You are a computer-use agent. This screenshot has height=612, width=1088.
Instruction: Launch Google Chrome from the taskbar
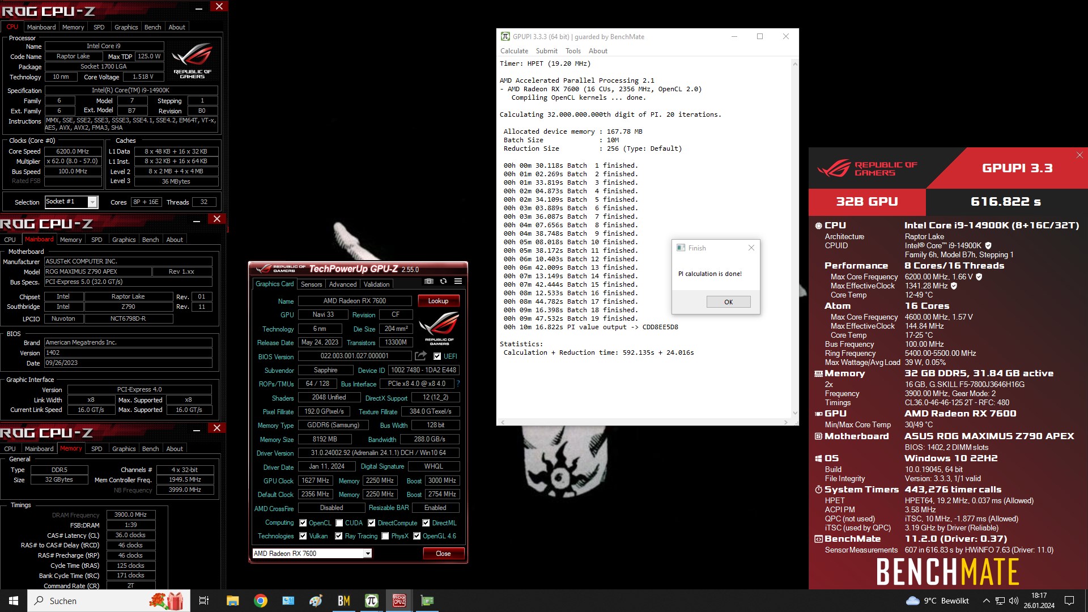[260, 601]
